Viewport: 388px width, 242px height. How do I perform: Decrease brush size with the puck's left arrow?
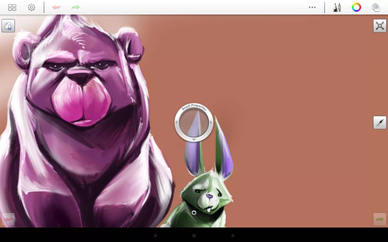coord(177,122)
